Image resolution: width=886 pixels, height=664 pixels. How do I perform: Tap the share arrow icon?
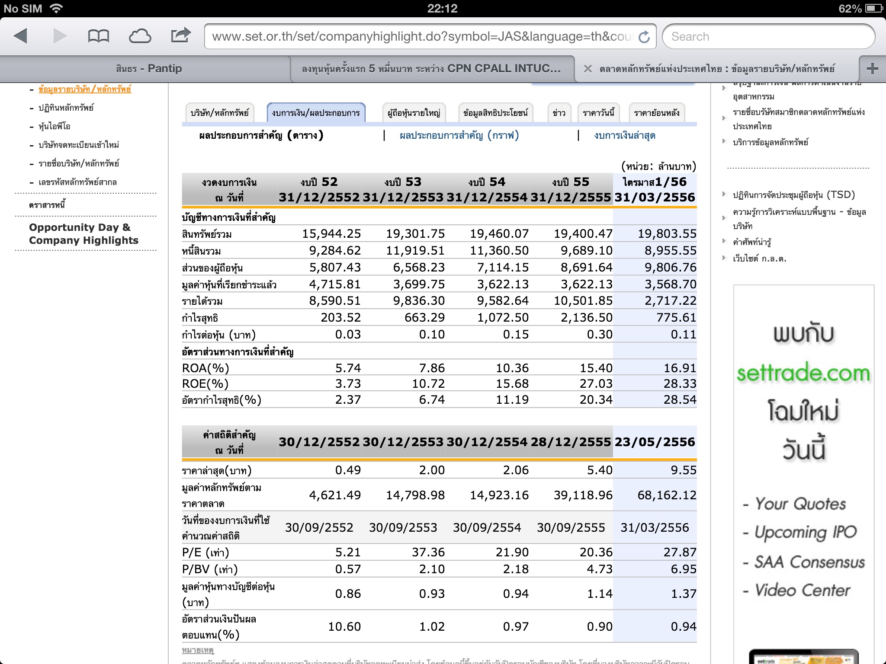180,35
